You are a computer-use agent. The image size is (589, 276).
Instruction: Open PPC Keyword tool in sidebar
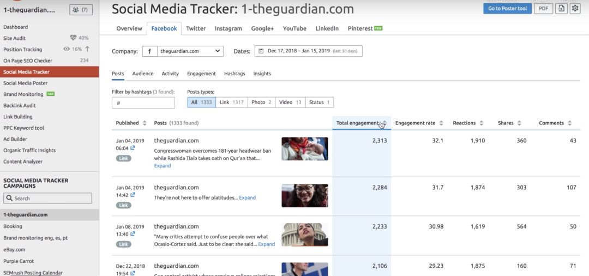pos(23,128)
